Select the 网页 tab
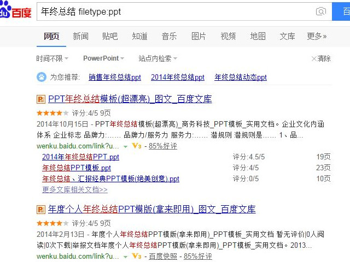Image resolution: width=350 pixels, height=262 pixels. point(51,36)
